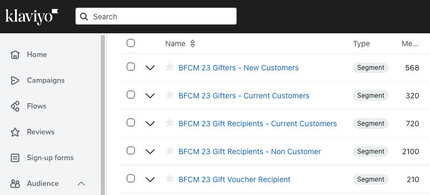Collapse the Audience sidebar section chevron
This screenshot has height=195, width=430.
[x=81, y=184]
